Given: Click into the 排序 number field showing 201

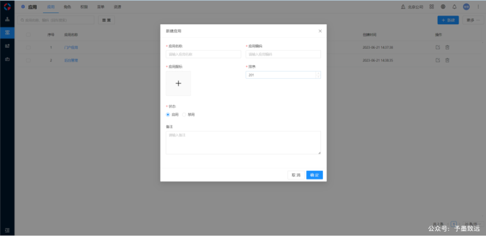Looking at the screenshot, I should coord(280,75).
